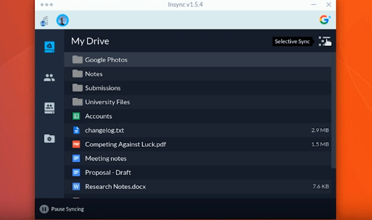Select the Notes folder icon

[77, 74]
